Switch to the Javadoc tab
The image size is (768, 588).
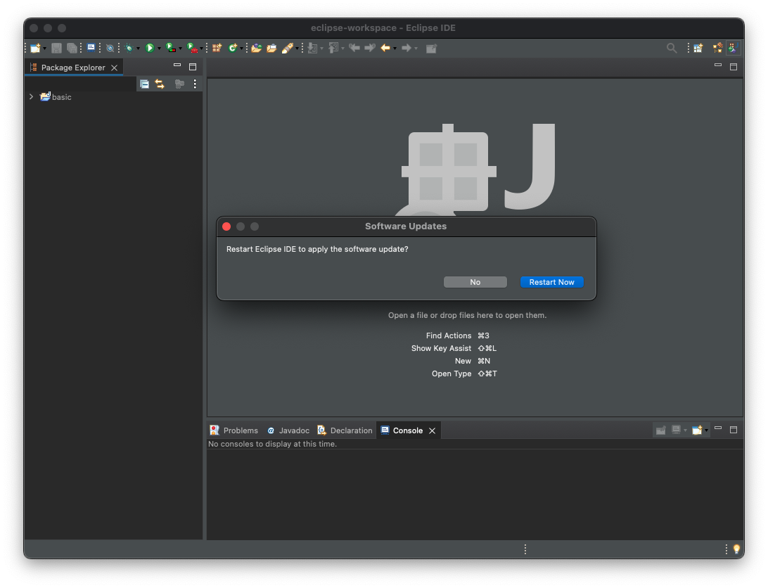288,430
